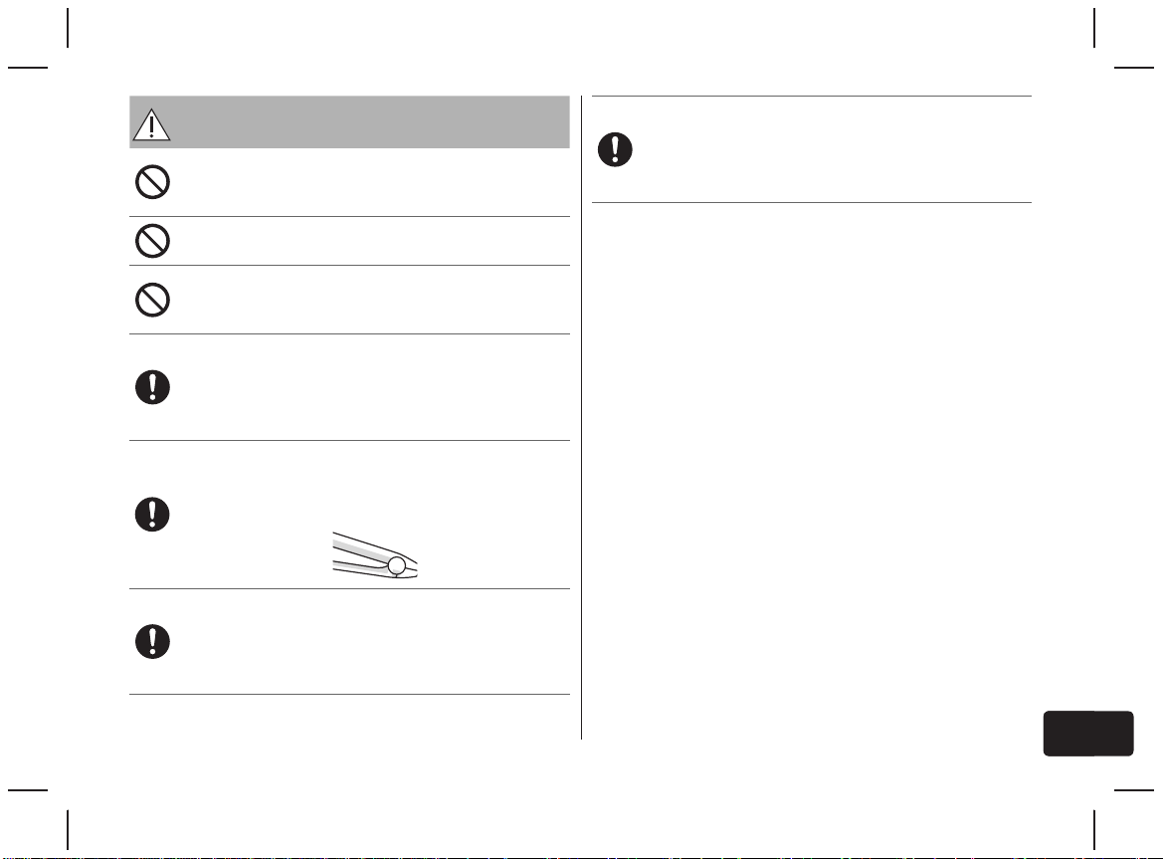Click the blank area beside the third prohibition icon
The height and width of the screenshot is (859, 1163).
371,300
